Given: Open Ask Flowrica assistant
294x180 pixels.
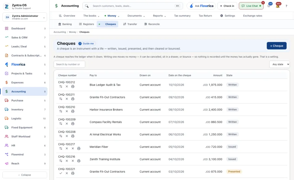Looking at the screenshot, I should tap(201, 6).
